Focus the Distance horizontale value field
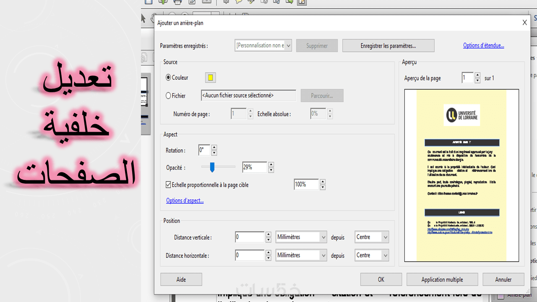The width and height of the screenshot is (537, 302). (250, 255)
